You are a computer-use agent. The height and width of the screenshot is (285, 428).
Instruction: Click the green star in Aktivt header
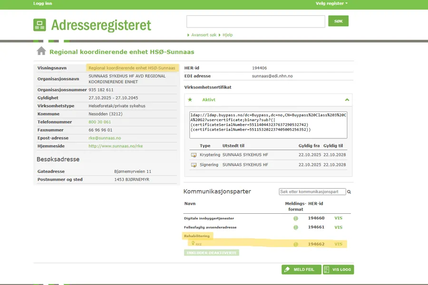(190, 100)
